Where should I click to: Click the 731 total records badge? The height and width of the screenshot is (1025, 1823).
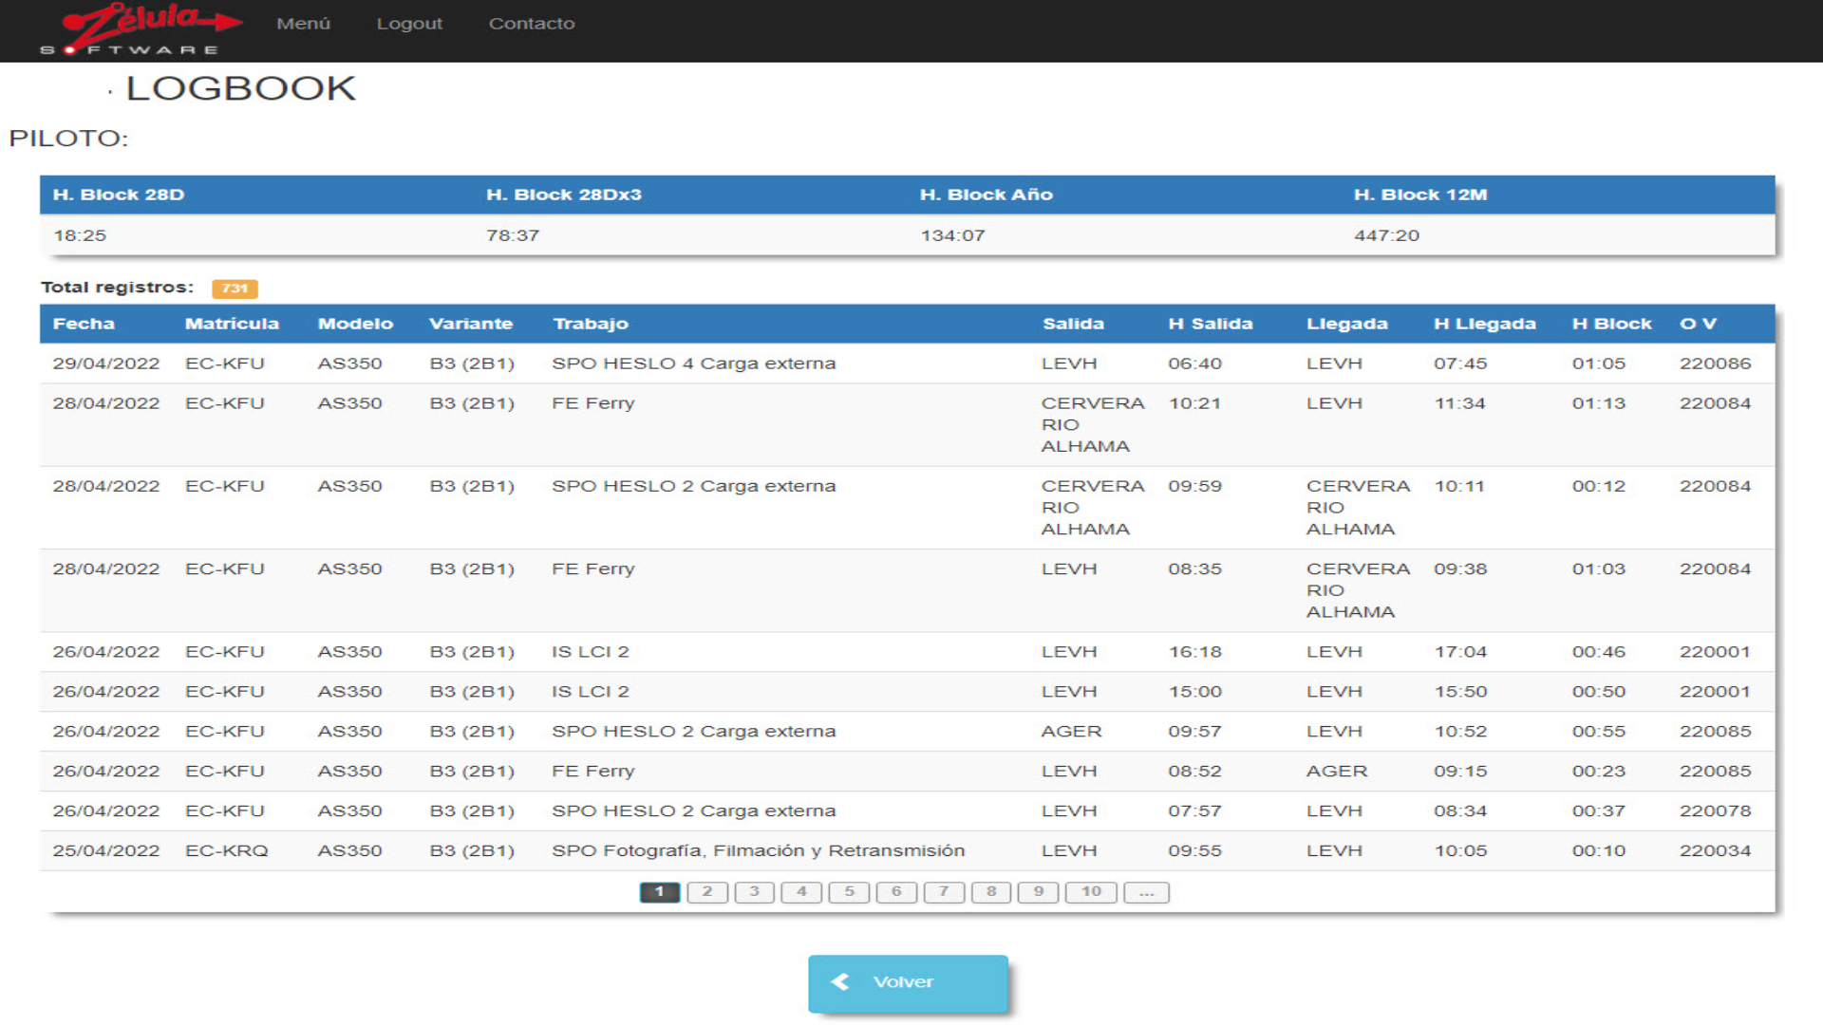coord(235,289)
